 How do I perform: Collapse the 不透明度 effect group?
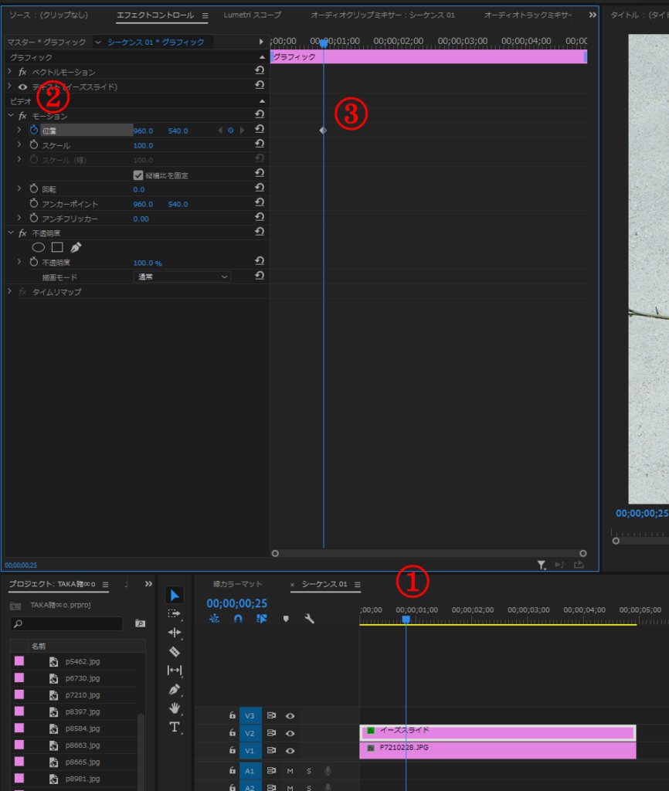pyautogui.click(x=10, y=233)
